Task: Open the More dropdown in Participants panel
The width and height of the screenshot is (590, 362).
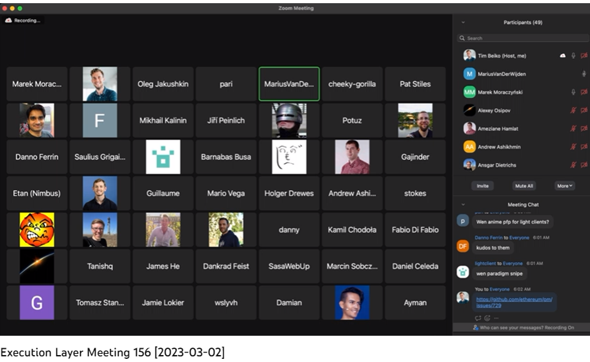Action: click(x=564, y=186)
